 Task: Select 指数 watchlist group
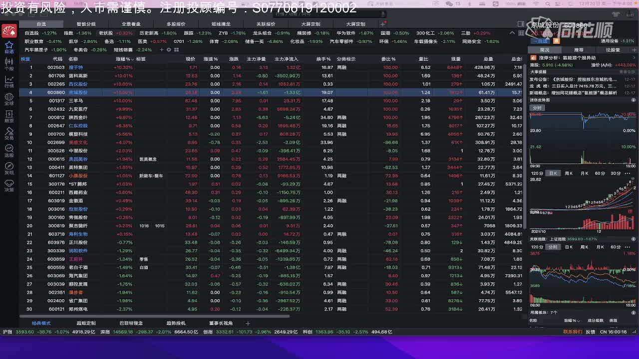click(77, 33)
